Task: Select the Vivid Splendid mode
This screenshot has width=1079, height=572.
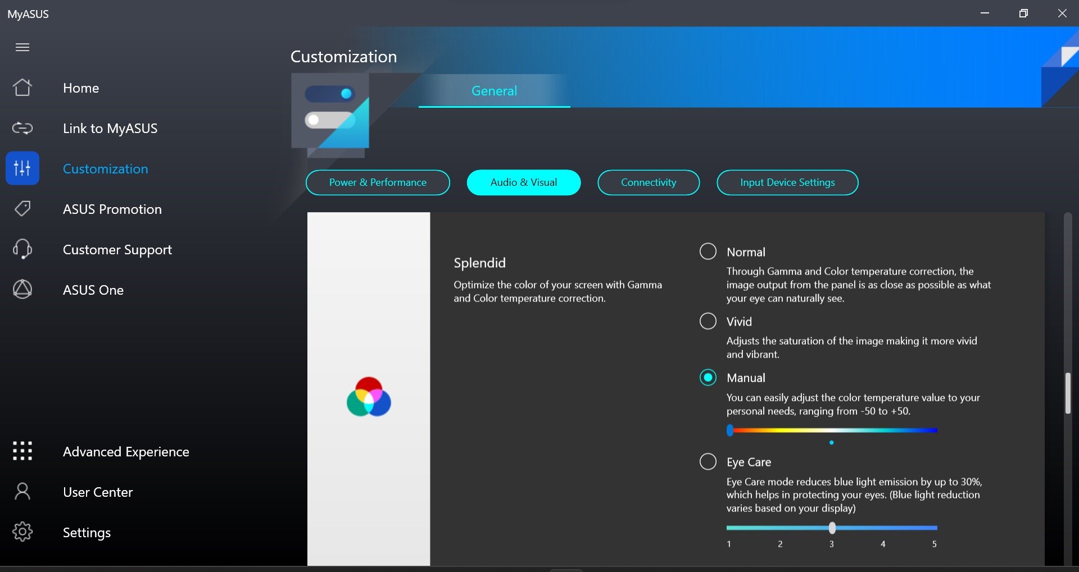Action: click(x=708, y=321)
